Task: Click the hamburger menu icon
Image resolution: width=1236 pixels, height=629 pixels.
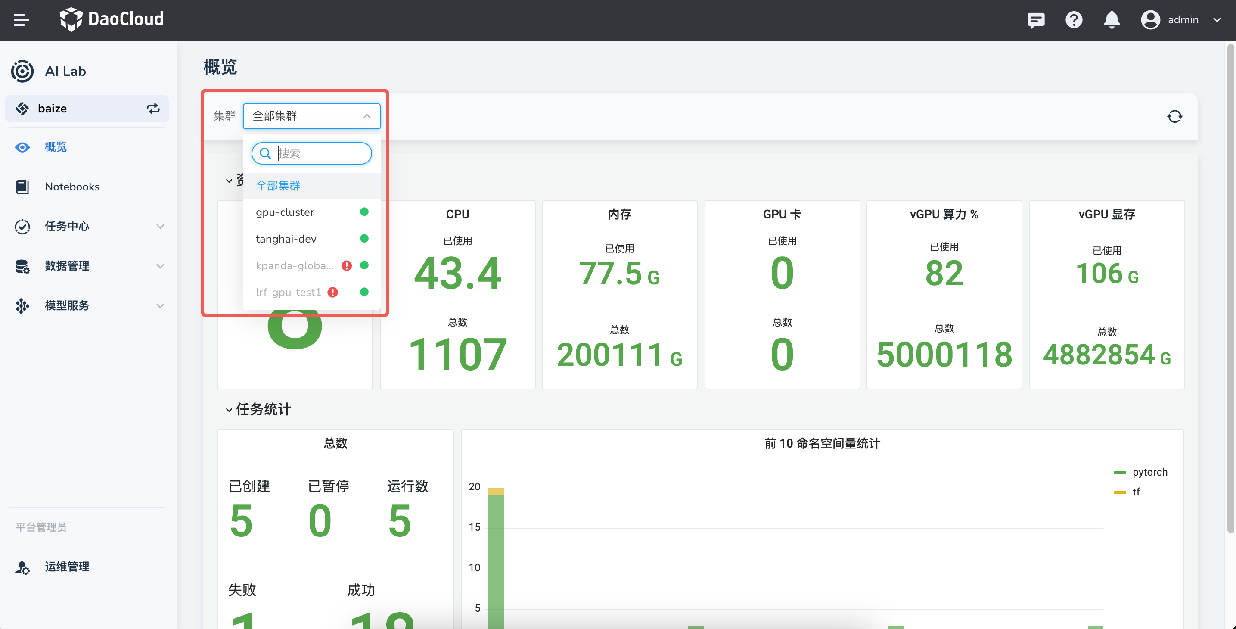Action: tap(21, 20)
